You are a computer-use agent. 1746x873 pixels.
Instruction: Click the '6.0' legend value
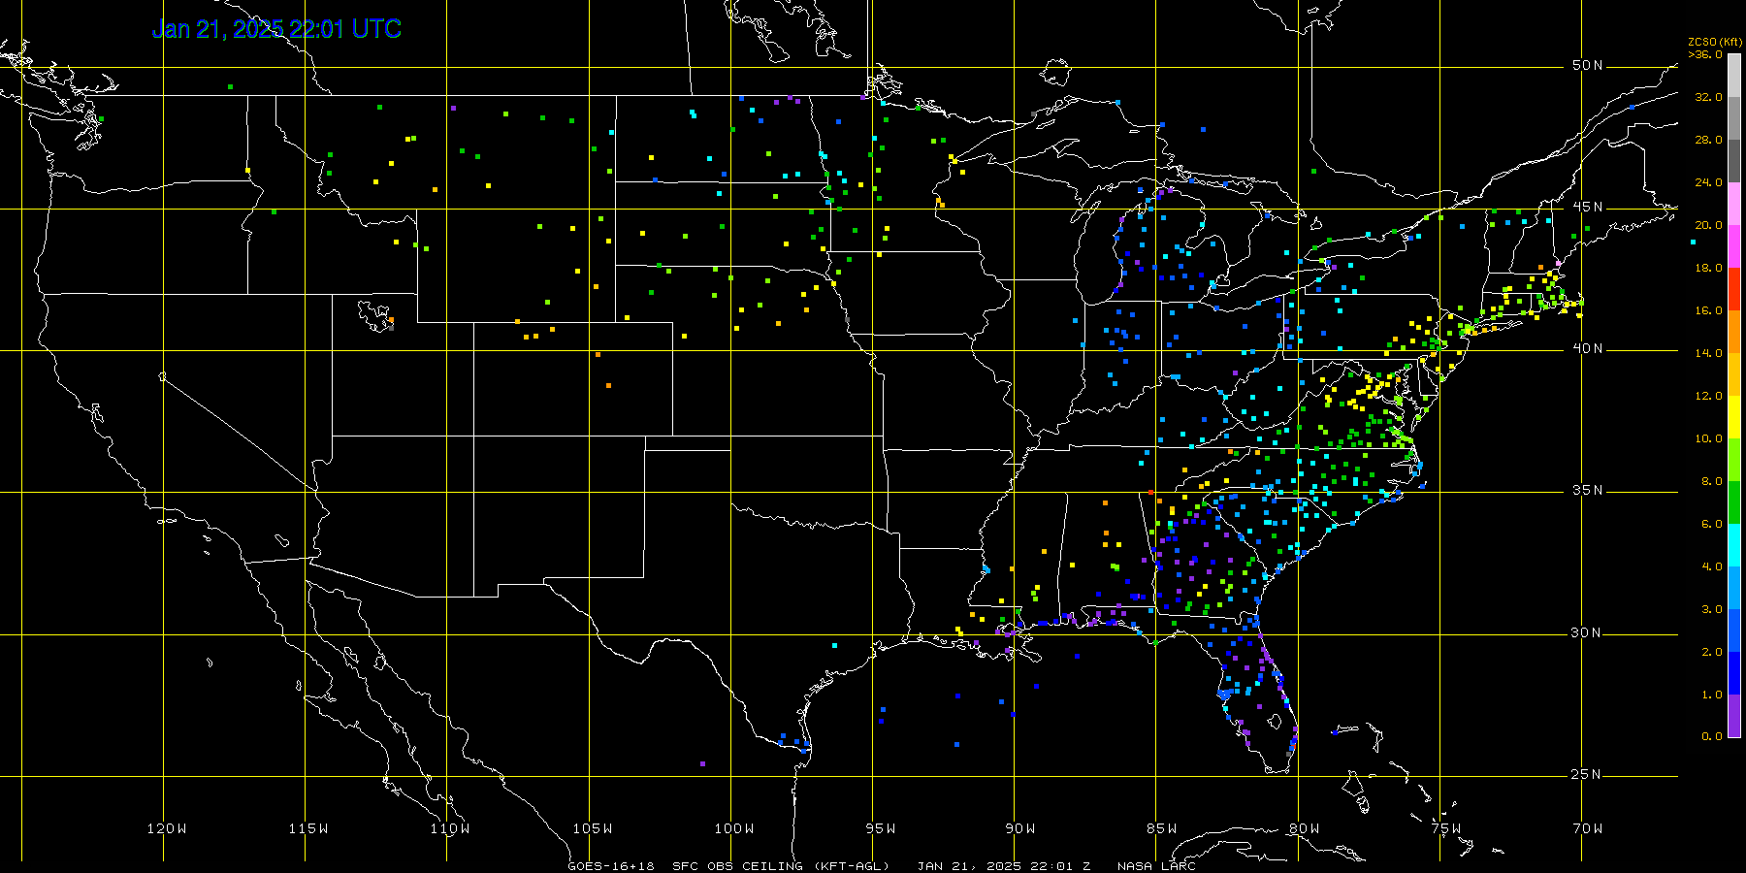coord(1712,524)
